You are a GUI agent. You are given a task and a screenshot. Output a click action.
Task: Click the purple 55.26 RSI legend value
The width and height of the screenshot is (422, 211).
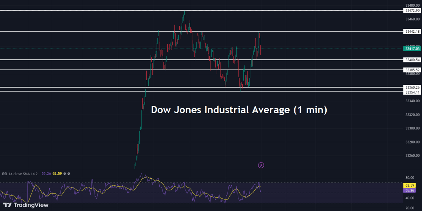46,173
